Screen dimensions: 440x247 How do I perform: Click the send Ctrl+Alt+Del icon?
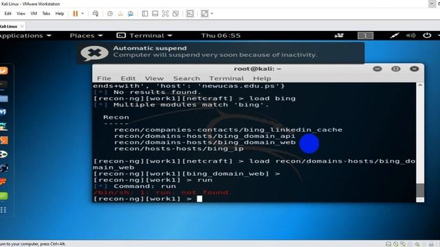[x=96, y=14]
